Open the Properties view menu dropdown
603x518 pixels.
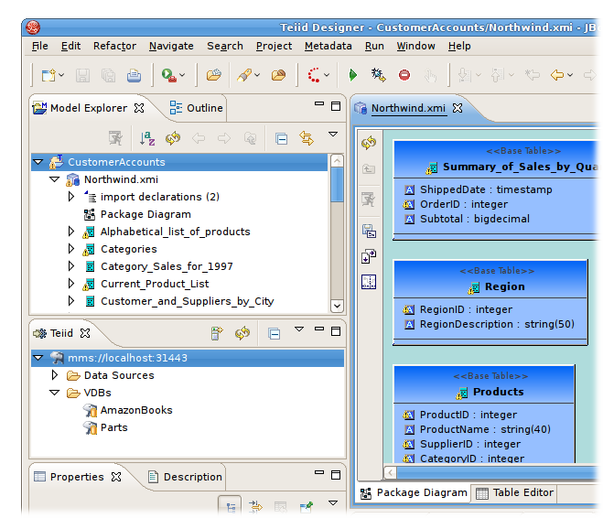333,503
